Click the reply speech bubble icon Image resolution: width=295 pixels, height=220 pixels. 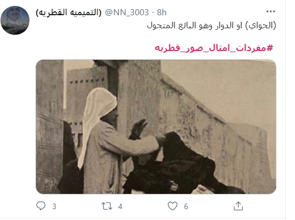pyautogui.click(x=41, y=206)
